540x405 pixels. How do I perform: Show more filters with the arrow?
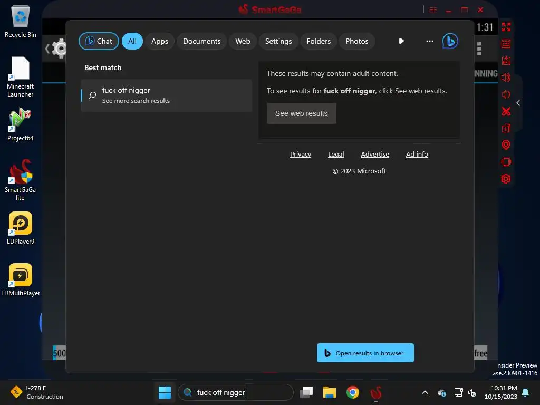pos(401,41)
